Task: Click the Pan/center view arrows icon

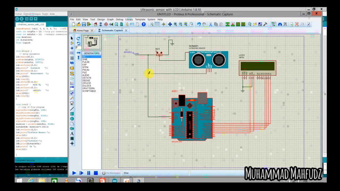Action: 170,24
